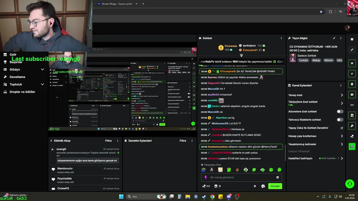Image resolution: width=358 pixels, height=201 pixels.
Task: Select the screen capture icon in right sidebar
Action: pos(352,63)
